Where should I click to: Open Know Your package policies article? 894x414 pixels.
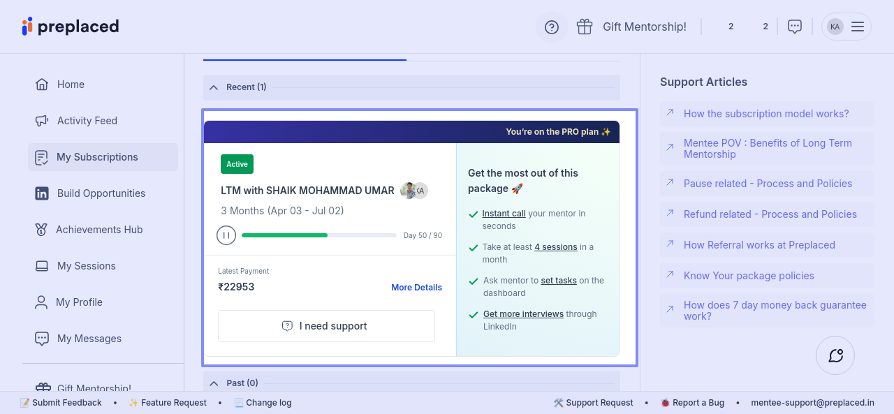(767, 276)
